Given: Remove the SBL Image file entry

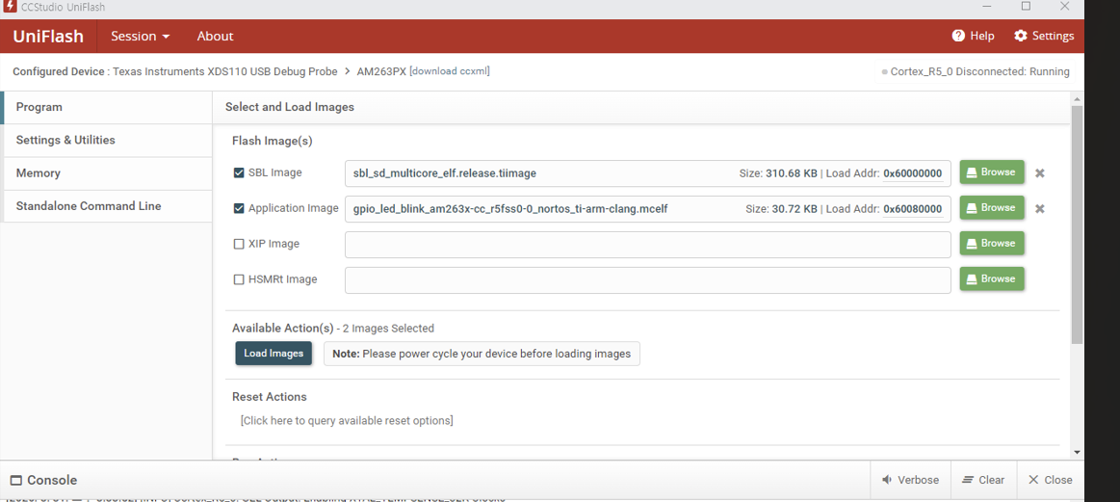Looking at the screenshot, I should point(1040,173).
